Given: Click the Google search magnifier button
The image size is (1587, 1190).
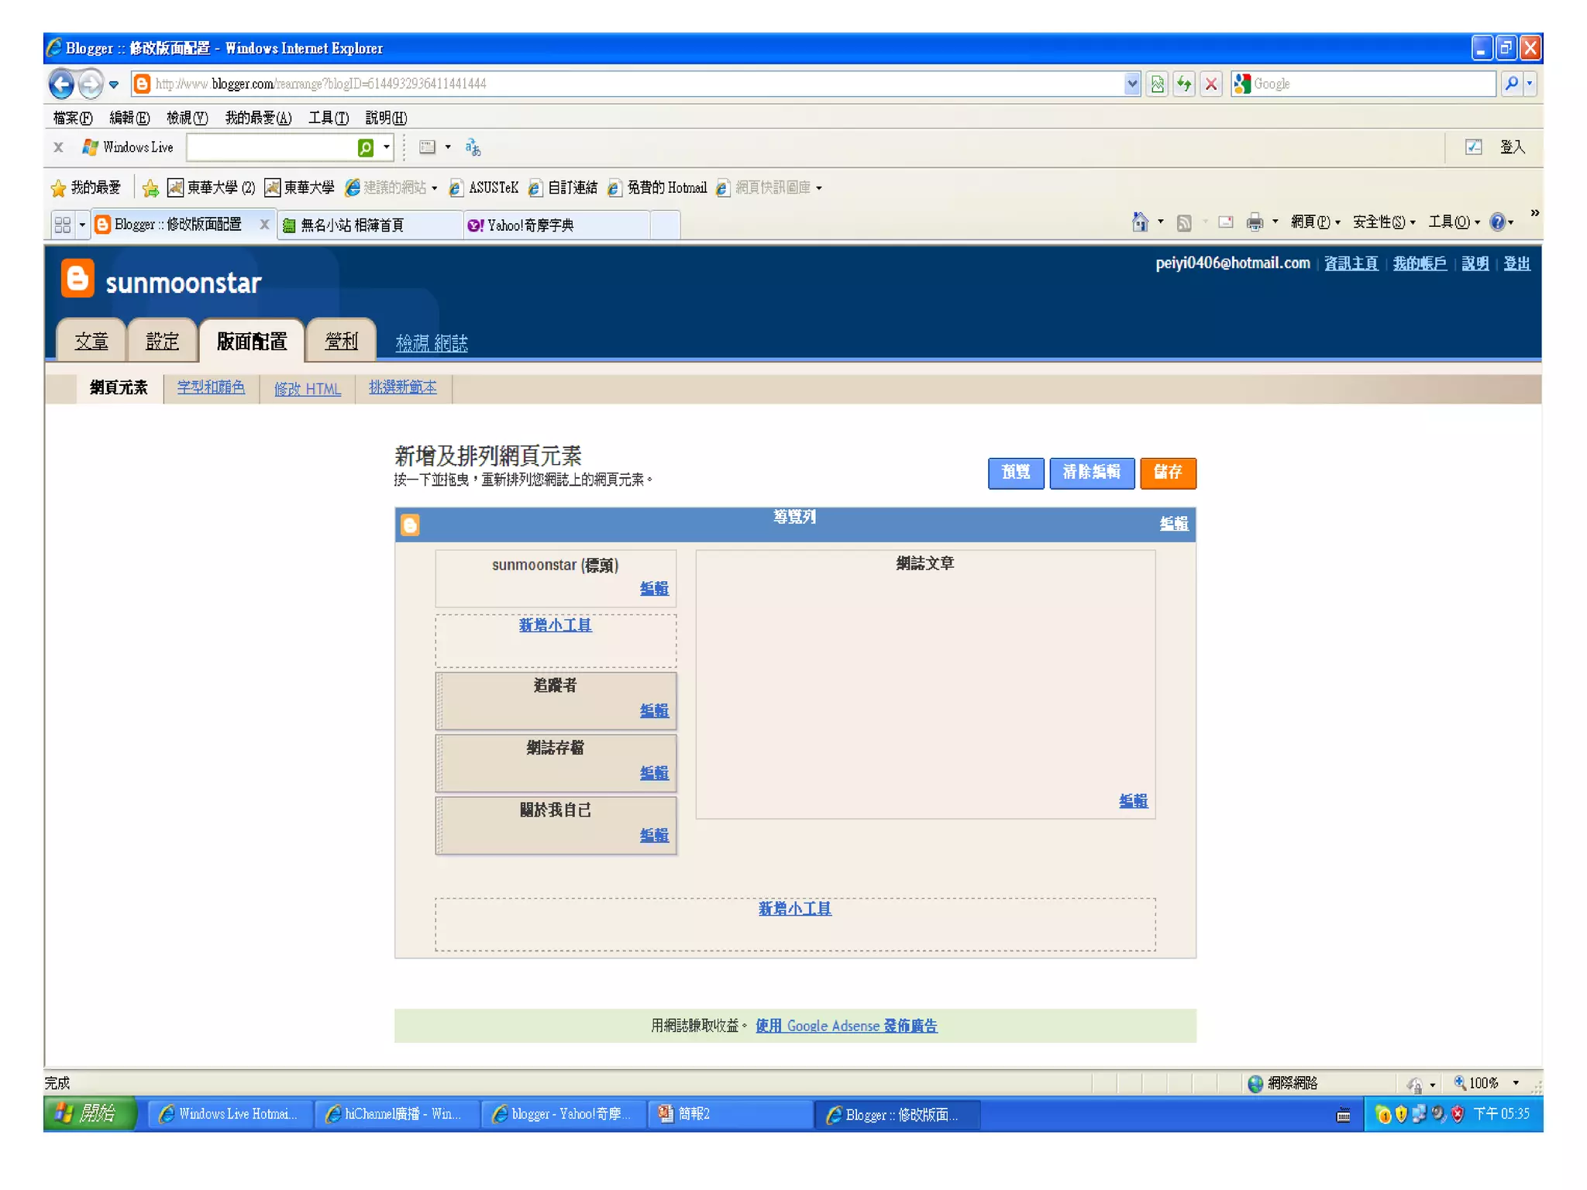Looking at the screenshot, I should (1511, 84).
